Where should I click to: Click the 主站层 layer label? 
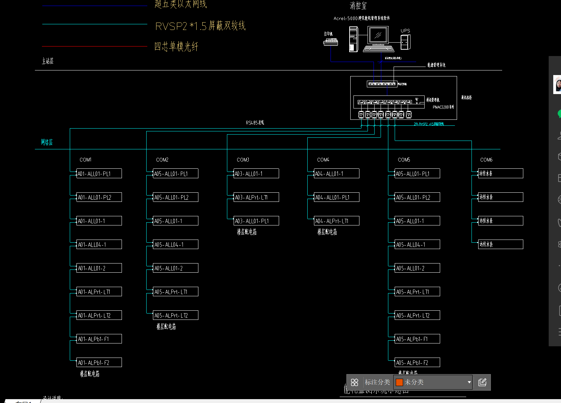48,61
